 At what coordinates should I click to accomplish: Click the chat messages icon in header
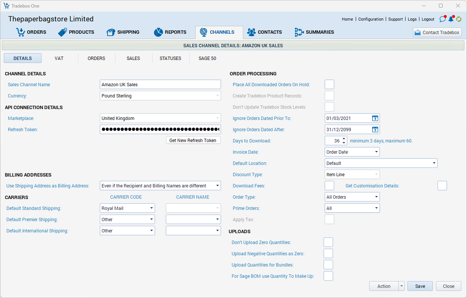[442, 19]
